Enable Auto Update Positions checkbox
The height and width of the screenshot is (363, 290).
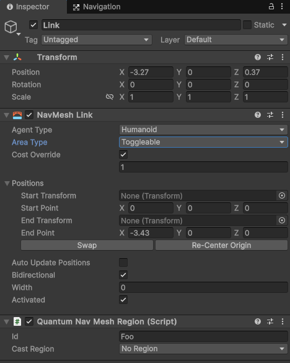[123, 262]
